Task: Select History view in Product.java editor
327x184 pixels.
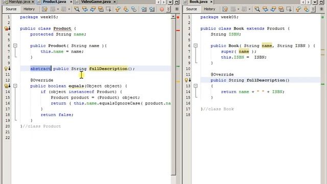Action: (x=29, y=9)
